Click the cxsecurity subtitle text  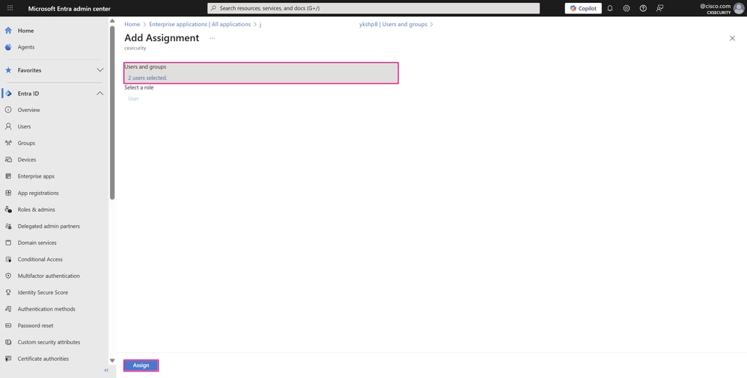(135, 48)
